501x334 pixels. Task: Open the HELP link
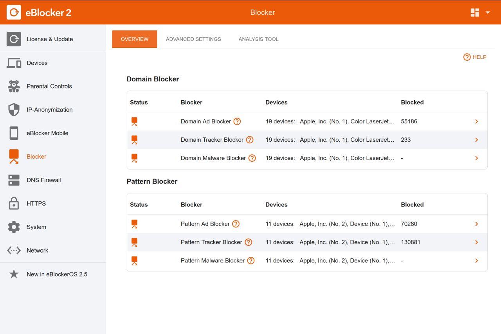pos(475,57)
